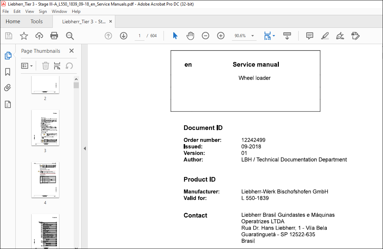Screen dimensions: 383x249
Task: Select page 4 thumbnail
Action: pos(45,180)
